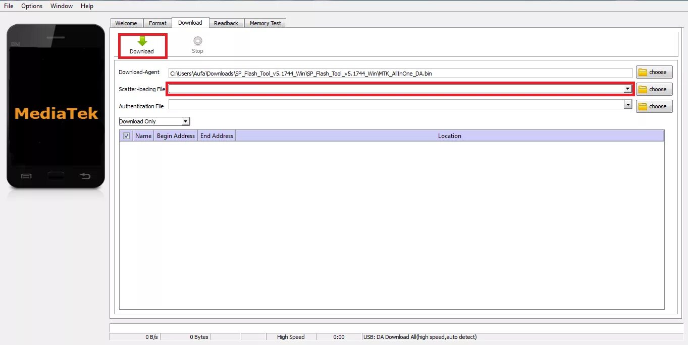Screen dimensions: 688x345
Task: Choose Authentication file via folder button
Action: pos(654,106)
